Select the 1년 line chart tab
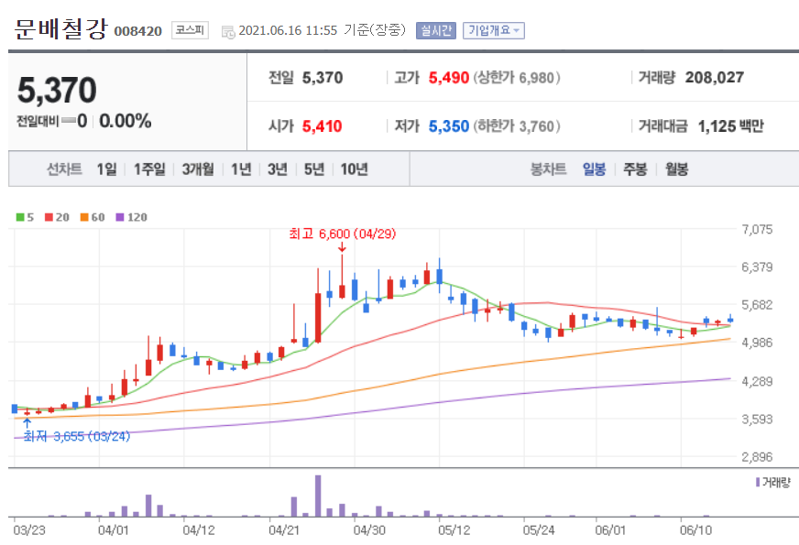Viewport: 799px width, 545px height. tap(241, 169)
